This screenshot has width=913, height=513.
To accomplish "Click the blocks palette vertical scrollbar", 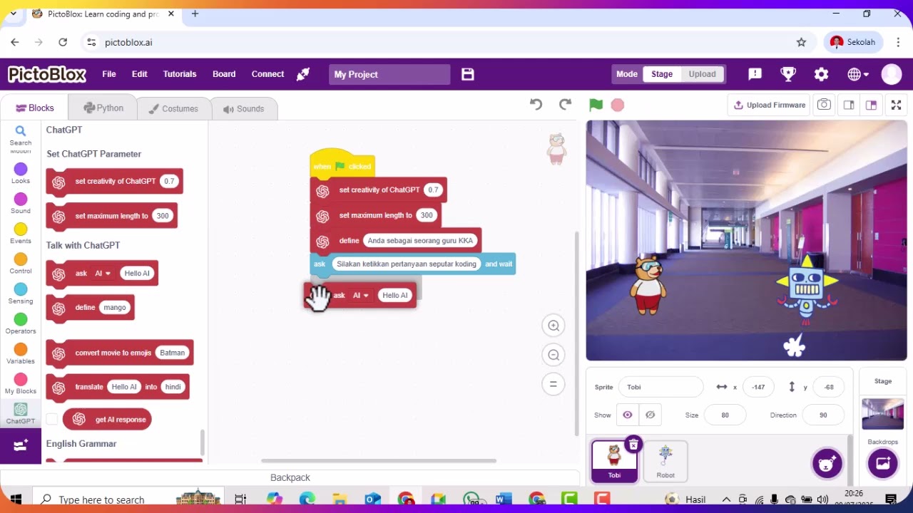I will tap(203, 442).
